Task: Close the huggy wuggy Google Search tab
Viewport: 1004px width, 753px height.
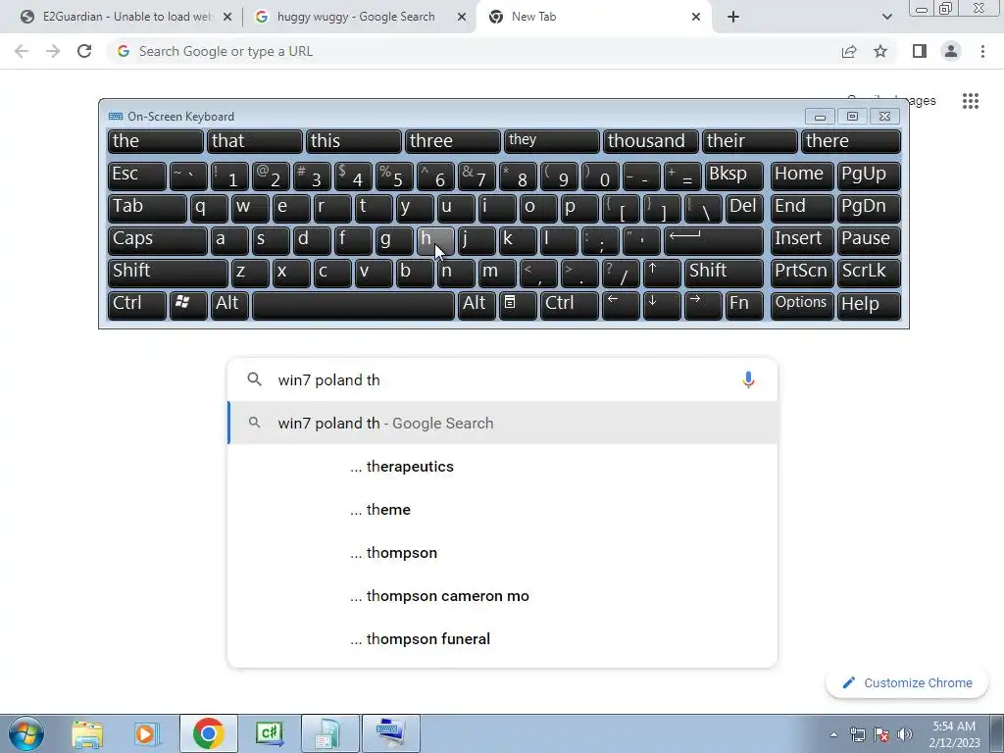Action: tap(461, 17)
